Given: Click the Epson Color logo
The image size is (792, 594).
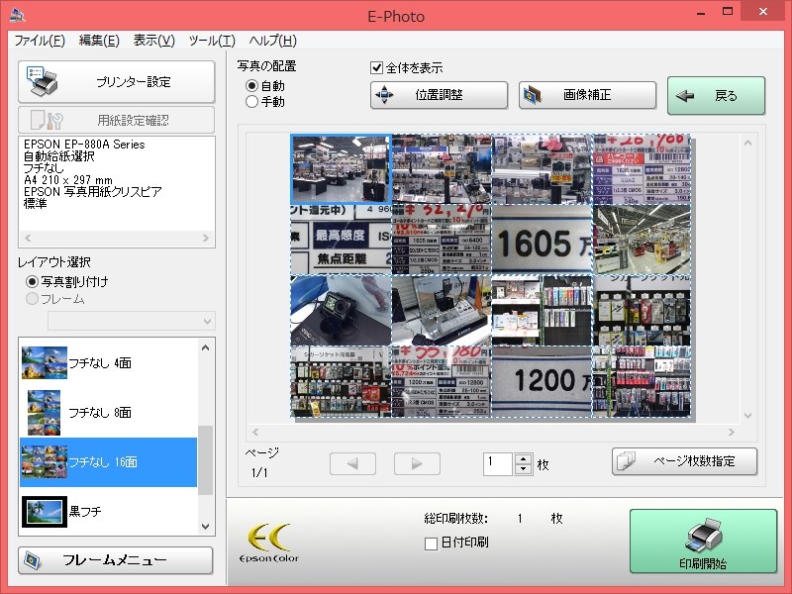Looking at the screenshot, I should (269, 543).
